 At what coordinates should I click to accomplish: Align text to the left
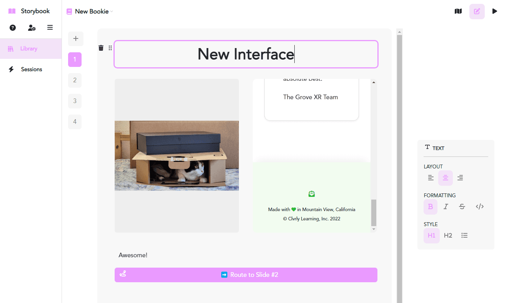pyautogui.click(x=431, y=178)
